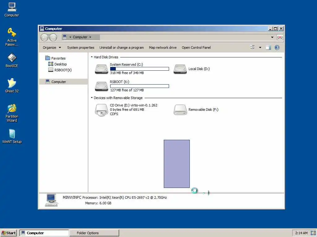Viewport: 317px width, 237px height.
Task: Open the BootICE desktop shortcut
Action: click(12, 60)
